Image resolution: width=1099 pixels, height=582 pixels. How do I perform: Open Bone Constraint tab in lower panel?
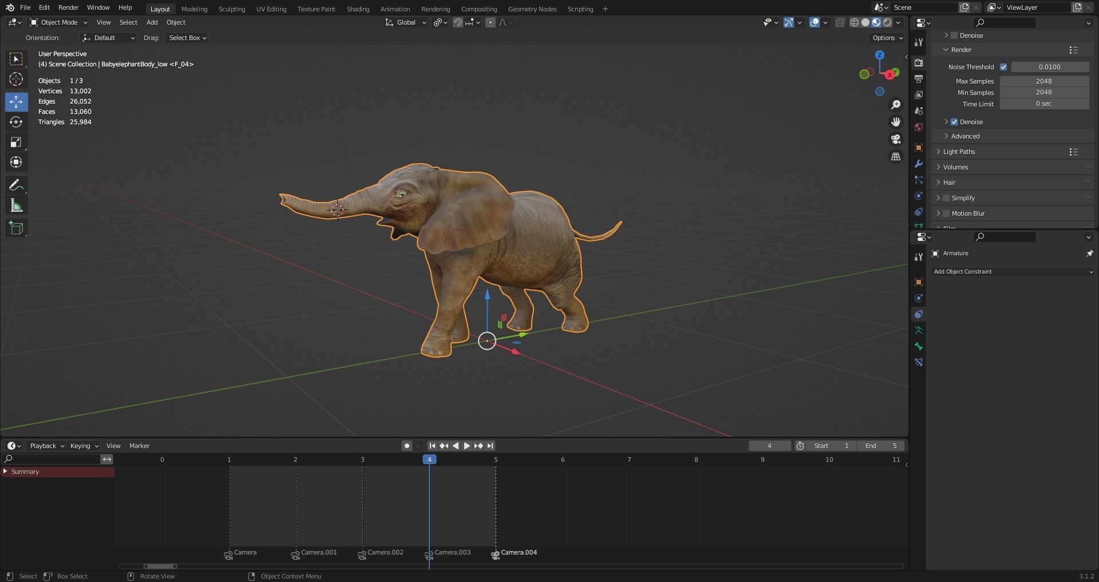(x=919, y=362)
